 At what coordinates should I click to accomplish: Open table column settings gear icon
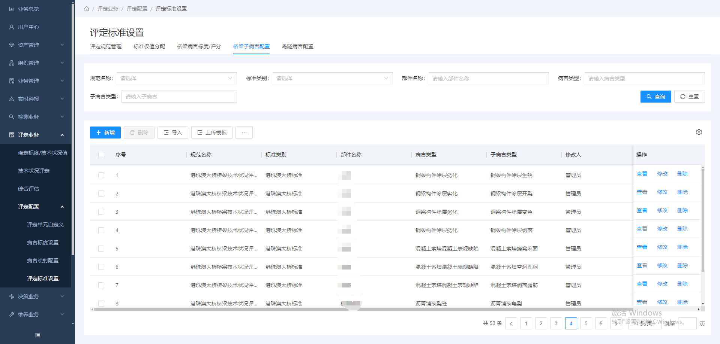[x=699, y=132]
